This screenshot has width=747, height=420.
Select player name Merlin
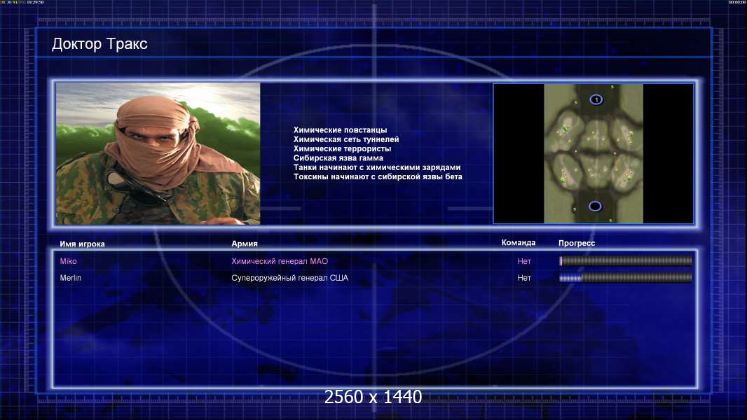pos(71,278)
